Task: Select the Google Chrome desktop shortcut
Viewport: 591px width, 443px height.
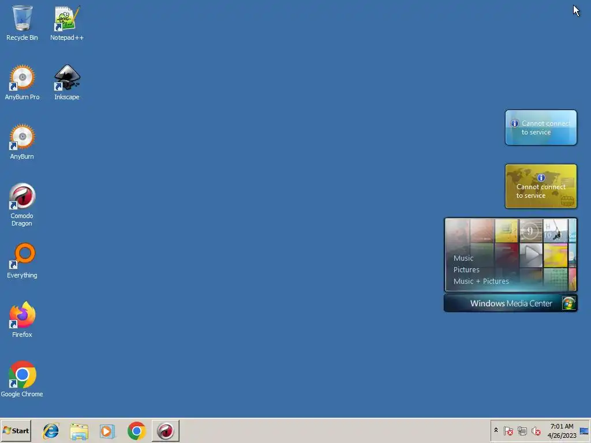Action: coord(22,379)
